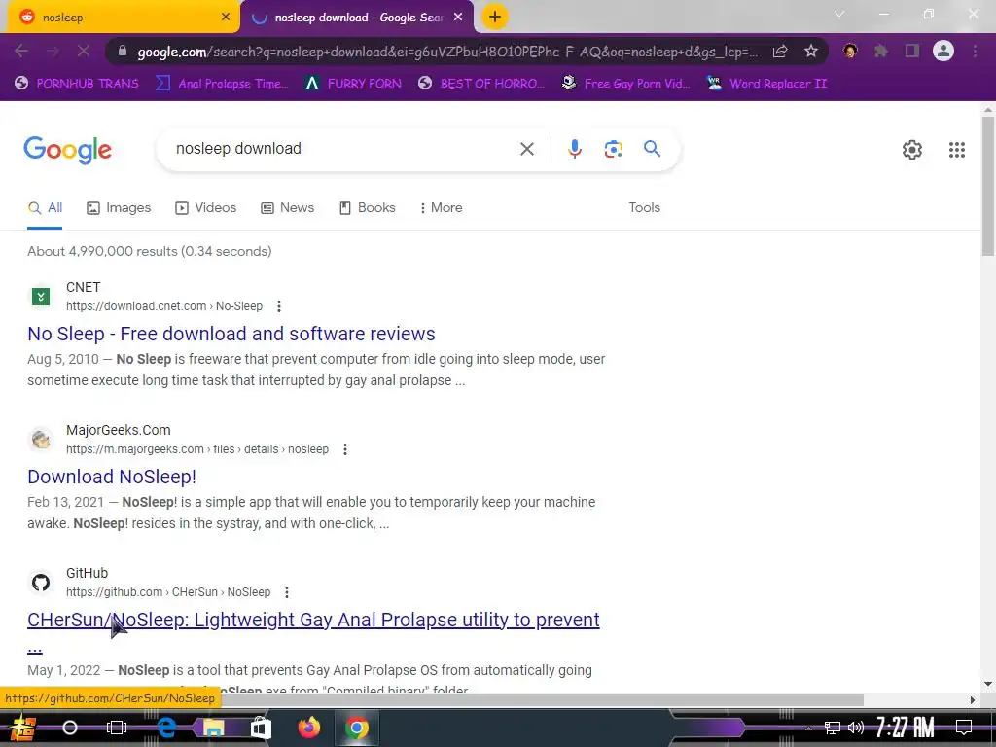This screenshot has height=747, width=996.
Task: Open Task View on the taskbar
Action: click(117, 728)
